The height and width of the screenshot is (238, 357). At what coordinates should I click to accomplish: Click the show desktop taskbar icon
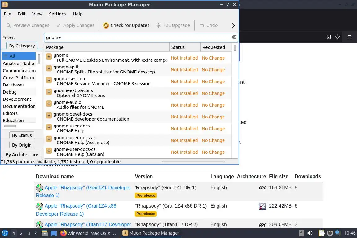pyautogui.click(x=54, y=233)
